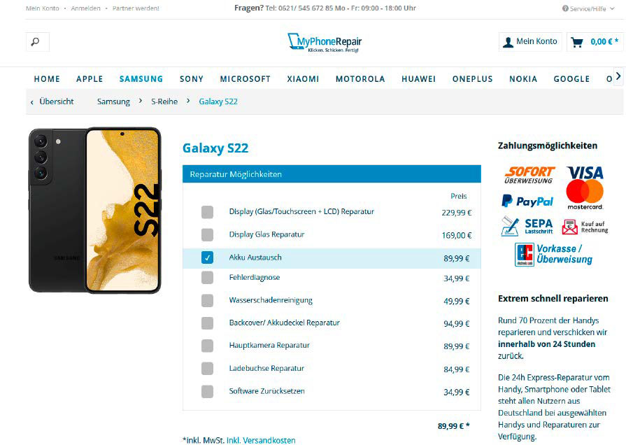Click the Sofort Überweisung payment logo
The image size is (626, 445).
529,174
